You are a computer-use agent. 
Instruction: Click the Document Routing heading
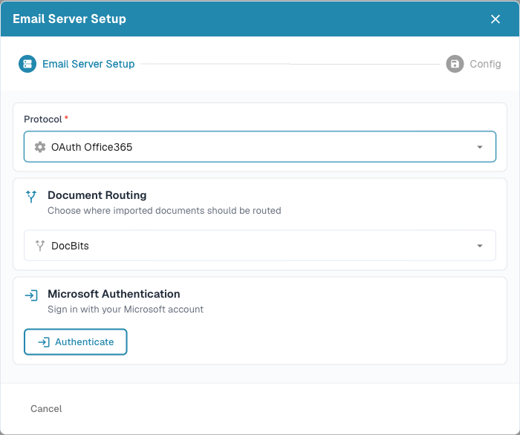[x=97, y=195]
